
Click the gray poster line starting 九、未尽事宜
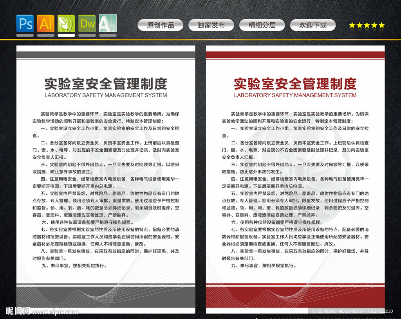[x=74, y=266]
